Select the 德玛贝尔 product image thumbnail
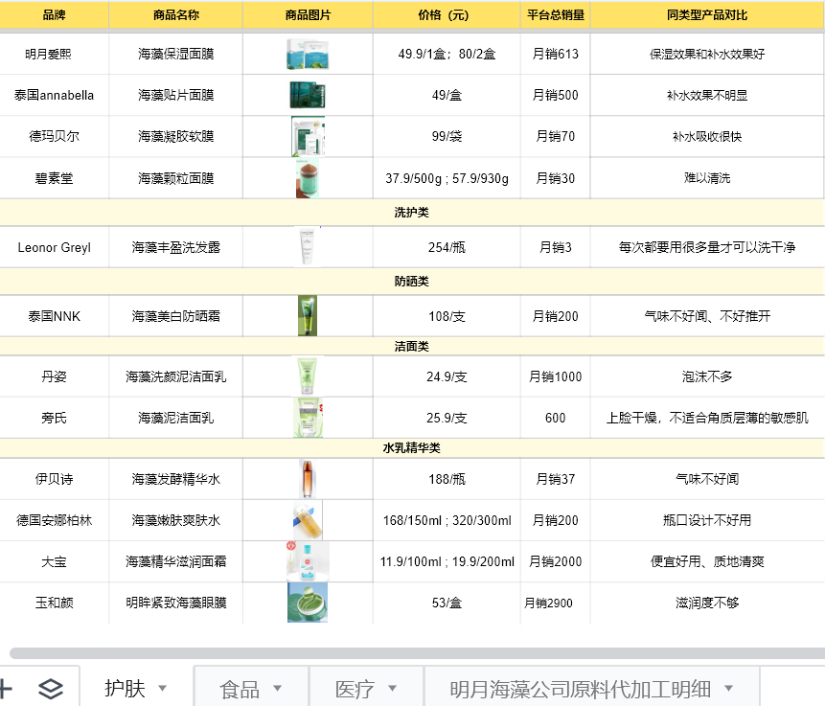Viewport: 825px width, 706px height. 308,136
